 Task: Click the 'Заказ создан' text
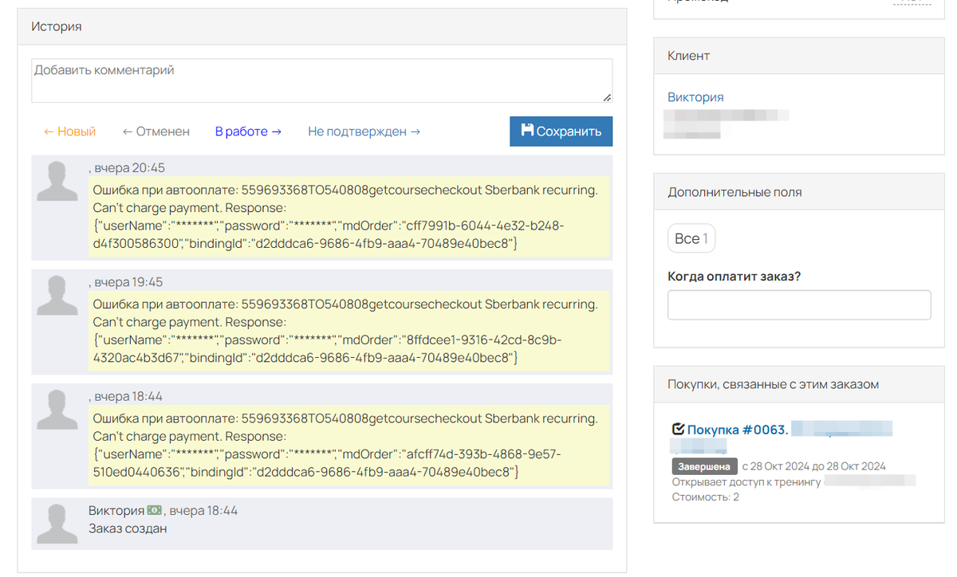point(128,528)
